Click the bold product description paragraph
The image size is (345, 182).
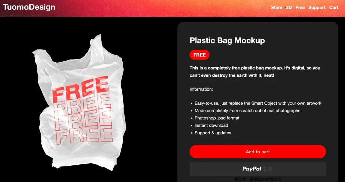[255, 72]
